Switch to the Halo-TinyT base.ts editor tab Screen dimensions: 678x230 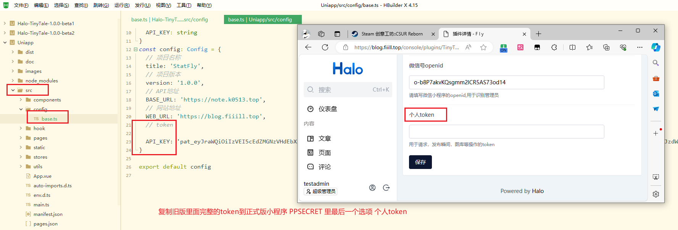click(169, 19)
